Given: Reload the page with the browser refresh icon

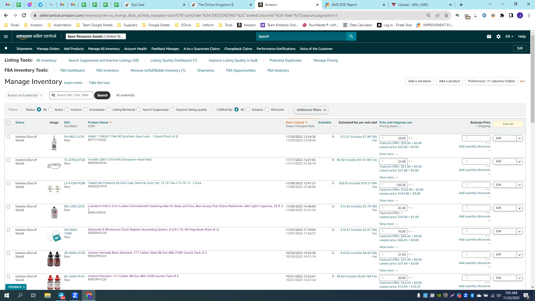Looking at the screenshot, I should (24, 15).
